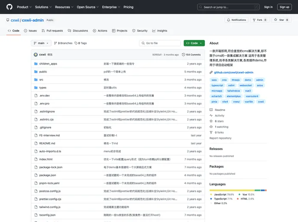Click the fork icon beside 0 forks
The image size is (298, 222).
211,132
